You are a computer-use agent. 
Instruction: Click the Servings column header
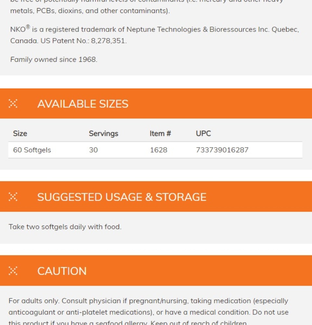pyautogui.click(x=103, y=134)
